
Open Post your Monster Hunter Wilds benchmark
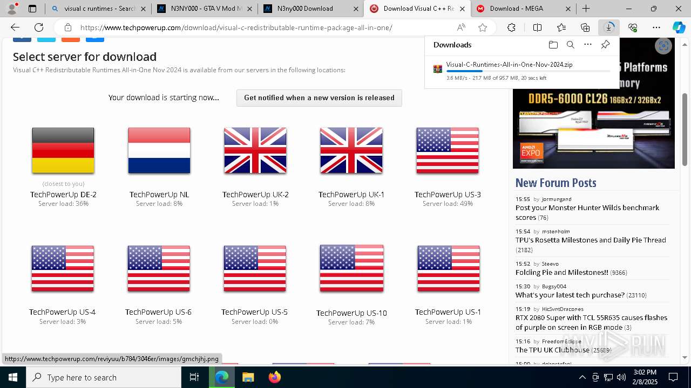coord(587,212)
